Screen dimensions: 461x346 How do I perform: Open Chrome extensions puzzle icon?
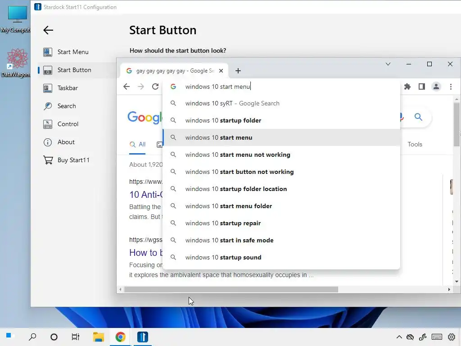coord(407,86)
